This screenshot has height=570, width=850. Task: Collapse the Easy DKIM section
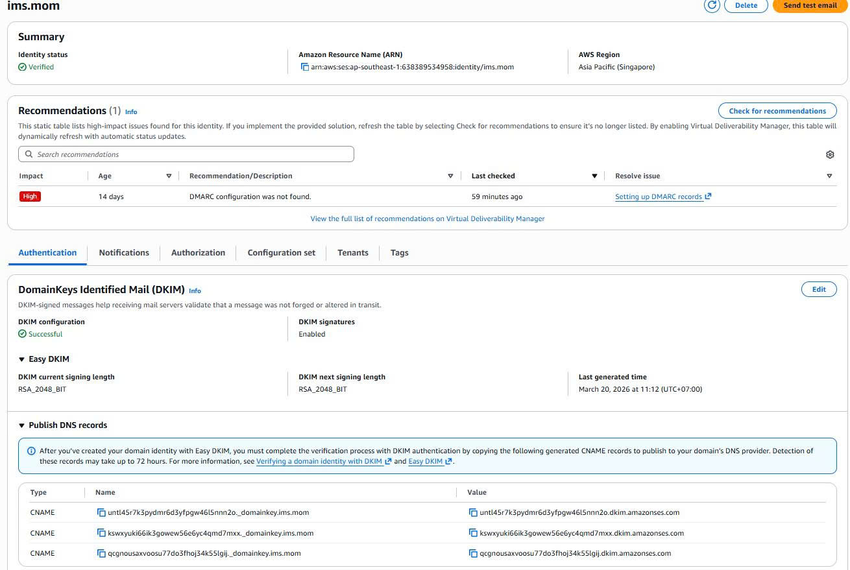point(23,359)
